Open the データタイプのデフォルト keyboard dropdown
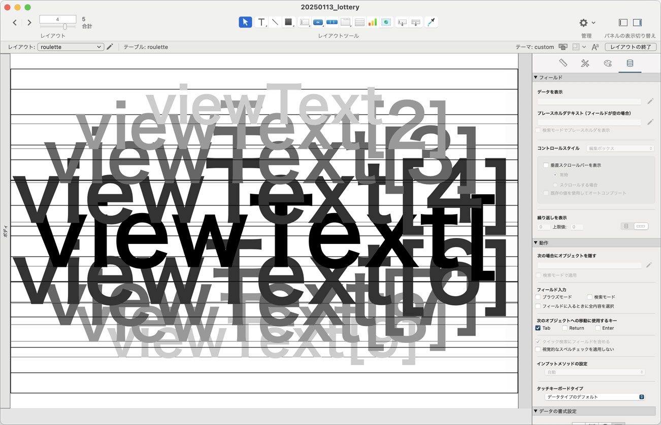The width and height of the screenshot is (661, 425). click(x=595, y=397)
